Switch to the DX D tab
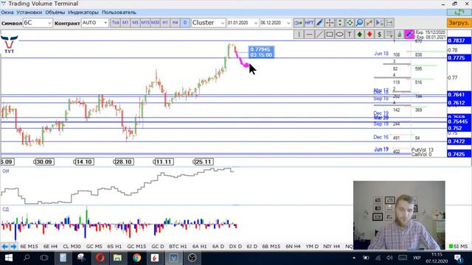This screenshot has width=472, height=265. click(x=235, y=247)
